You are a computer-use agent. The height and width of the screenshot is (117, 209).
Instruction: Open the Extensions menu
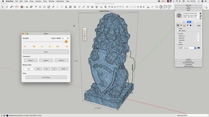[x=60, y=1]
